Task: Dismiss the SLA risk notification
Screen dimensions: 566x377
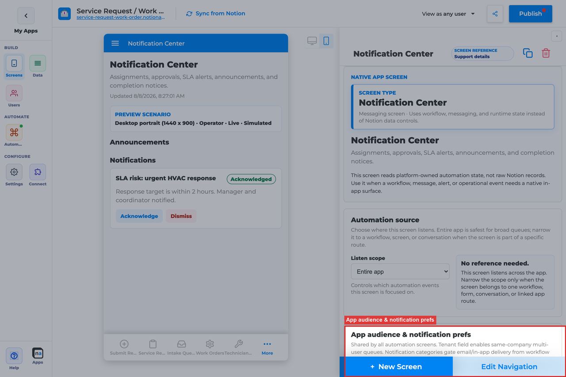Action: pos(181,216)
